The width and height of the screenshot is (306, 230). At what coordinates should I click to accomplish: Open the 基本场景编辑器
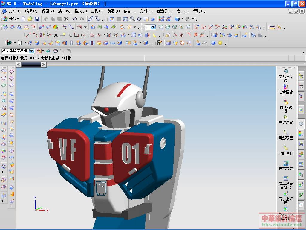[286, 183]
